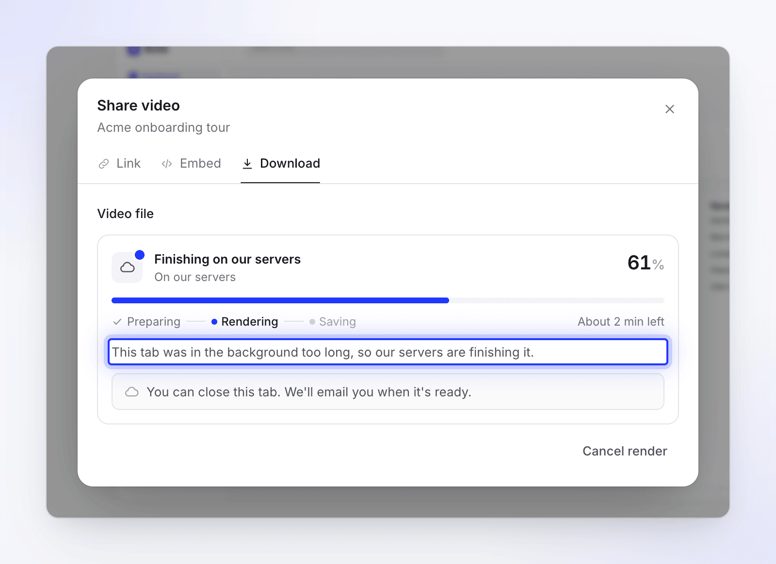Click the Cancel render button
This screenshot has height=564, width=776.
coord(625,451)
